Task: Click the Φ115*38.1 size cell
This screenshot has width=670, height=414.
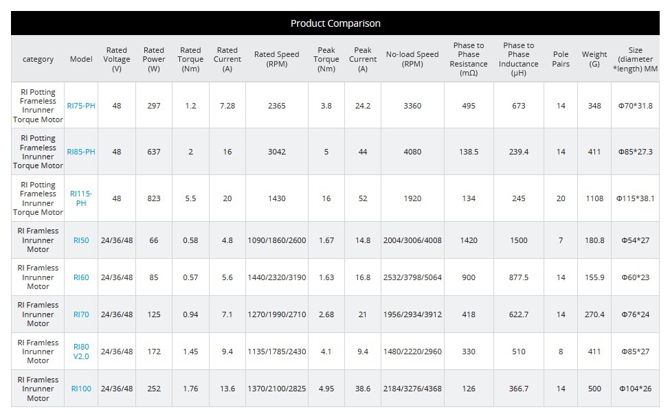Action: click(x=635, y=198)
